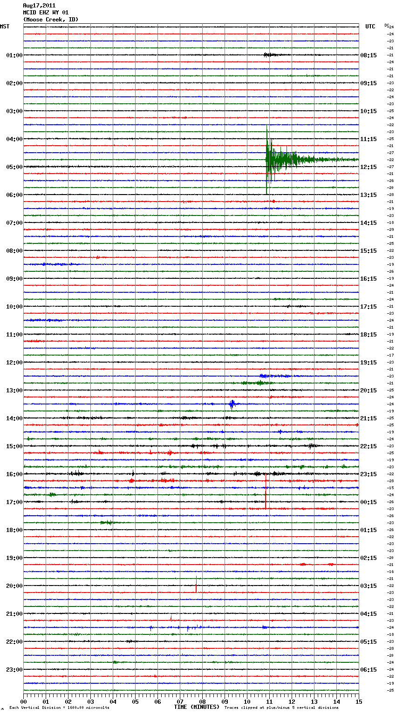
Task: Click the 18:15 UTC time label
Action: pos(369,335)
